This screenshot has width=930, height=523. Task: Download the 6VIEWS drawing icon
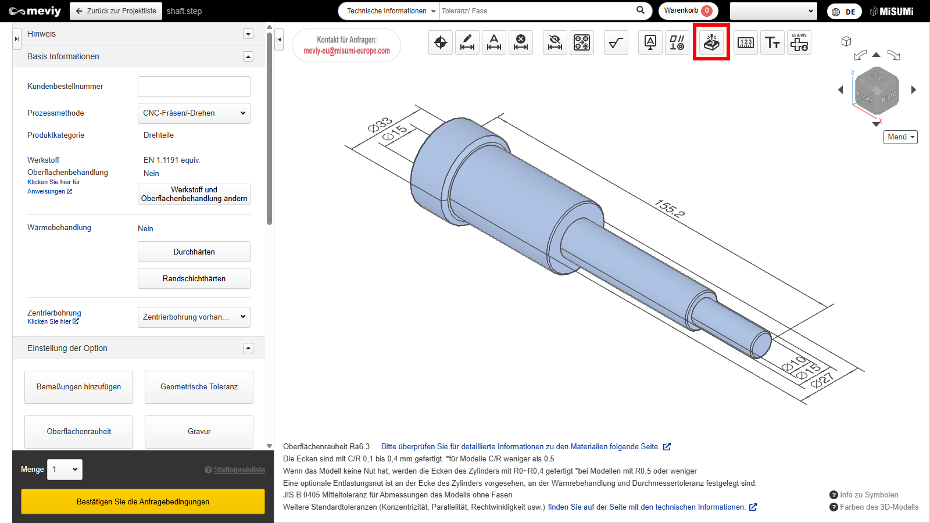point(799,42)
